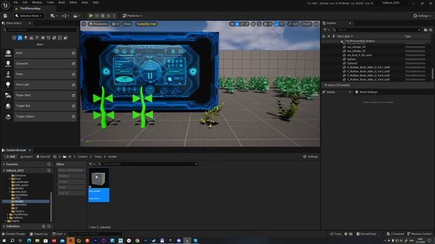
Task: Open help for the Actor entry
Action: pos(73,53)
